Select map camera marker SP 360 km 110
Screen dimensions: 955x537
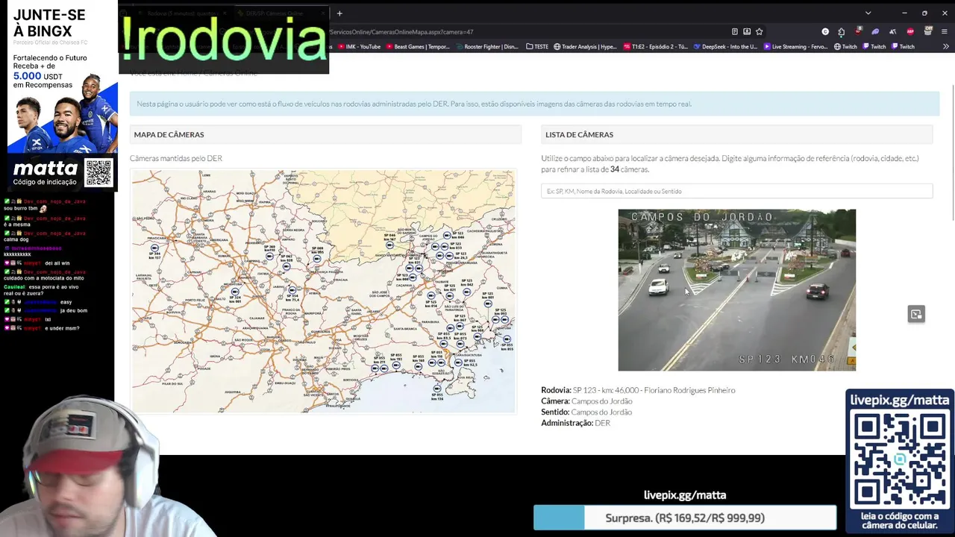(x=269, y=256)
